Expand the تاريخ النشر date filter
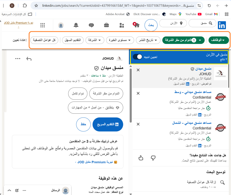The image size is (231, 195). pos(148,40)
